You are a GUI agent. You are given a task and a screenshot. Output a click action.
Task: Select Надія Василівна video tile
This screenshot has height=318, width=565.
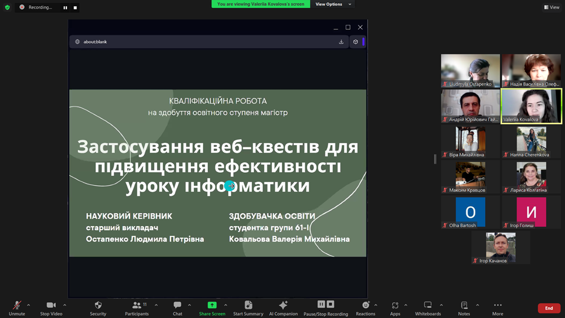coord(531,71)
